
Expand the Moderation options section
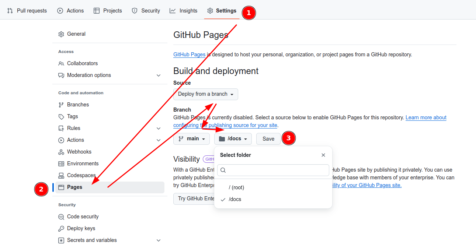(159, 75)
